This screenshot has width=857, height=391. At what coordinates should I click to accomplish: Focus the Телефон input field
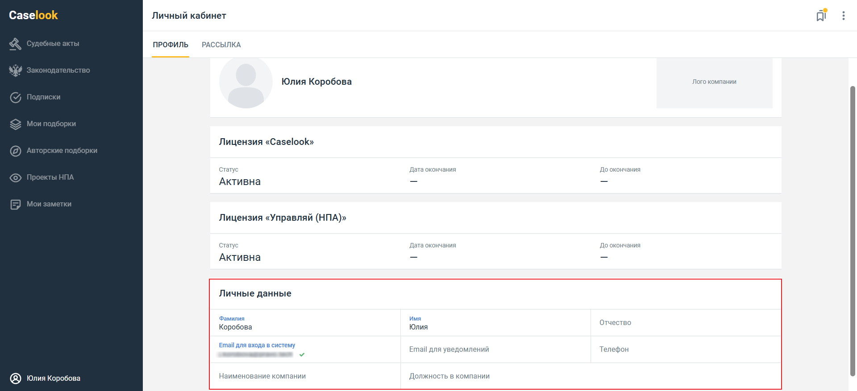(x=686, y=350)
